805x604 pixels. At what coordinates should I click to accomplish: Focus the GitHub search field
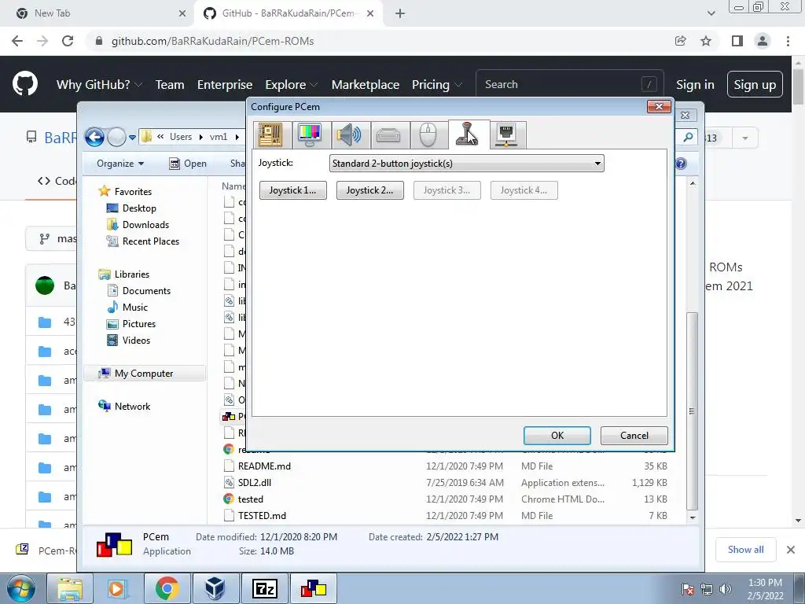point(570,84)
